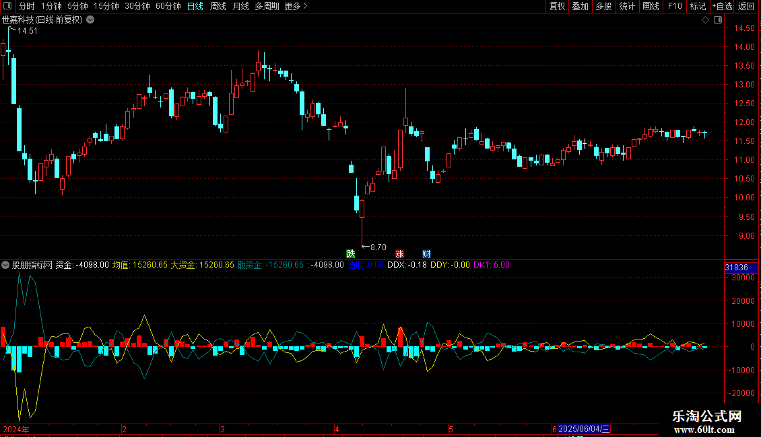This screenshot has height=437, width=761.
Task: Toggle the side panel icon at top-left
Action: coord(7,6)
